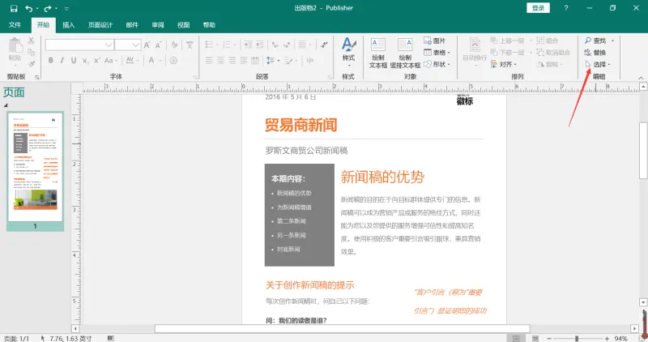Click the Cut scissors icon
The height and width of the screenshot is (342, 648).
coord(31,41)
